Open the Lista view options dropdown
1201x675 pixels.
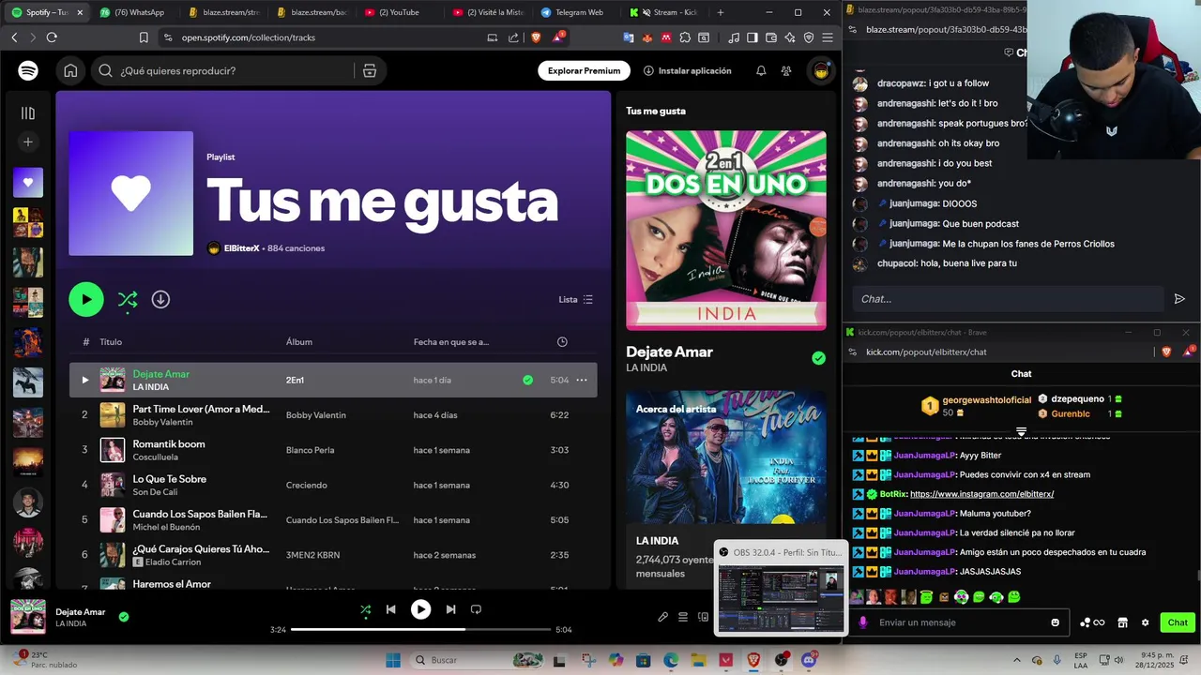pyautogui.click(x=576, y=299)
